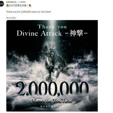The width and height of the screenshot is (113, 113).
Task: Select the 200万回再生突破！ headline text
Action: (x=18, y=6)
